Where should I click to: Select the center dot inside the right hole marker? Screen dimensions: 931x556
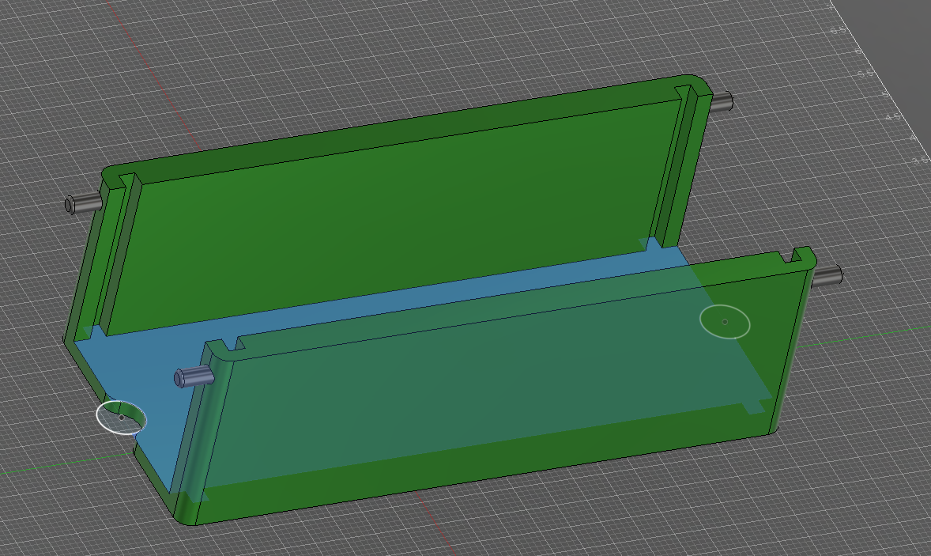[x=726, y=321]
